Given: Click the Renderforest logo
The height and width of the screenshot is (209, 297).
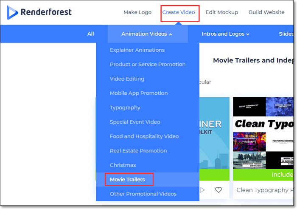Looking at the screenshot, I should [39, 12].
